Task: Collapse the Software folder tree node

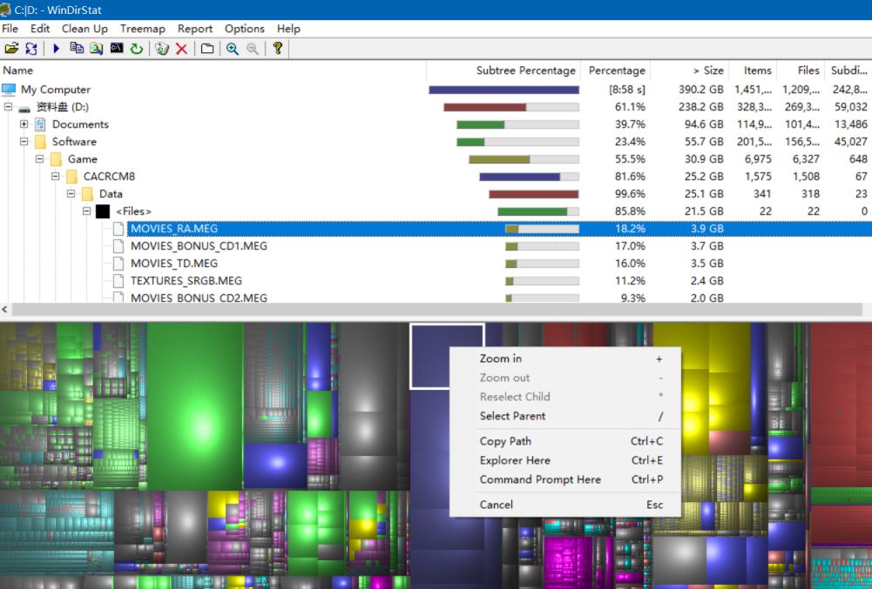Action: [24, 142]
